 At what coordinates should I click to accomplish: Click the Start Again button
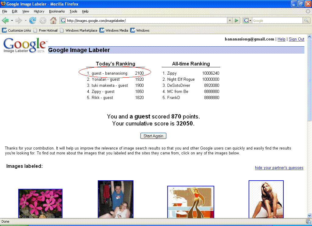pyautogui.click(x=153, y=136)
